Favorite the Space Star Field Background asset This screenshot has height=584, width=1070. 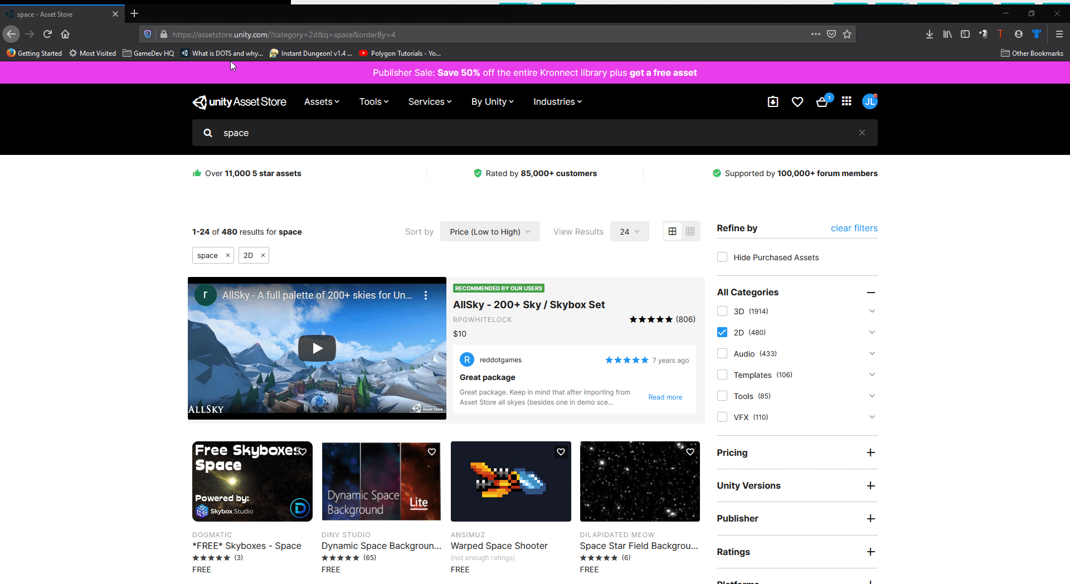690,452
